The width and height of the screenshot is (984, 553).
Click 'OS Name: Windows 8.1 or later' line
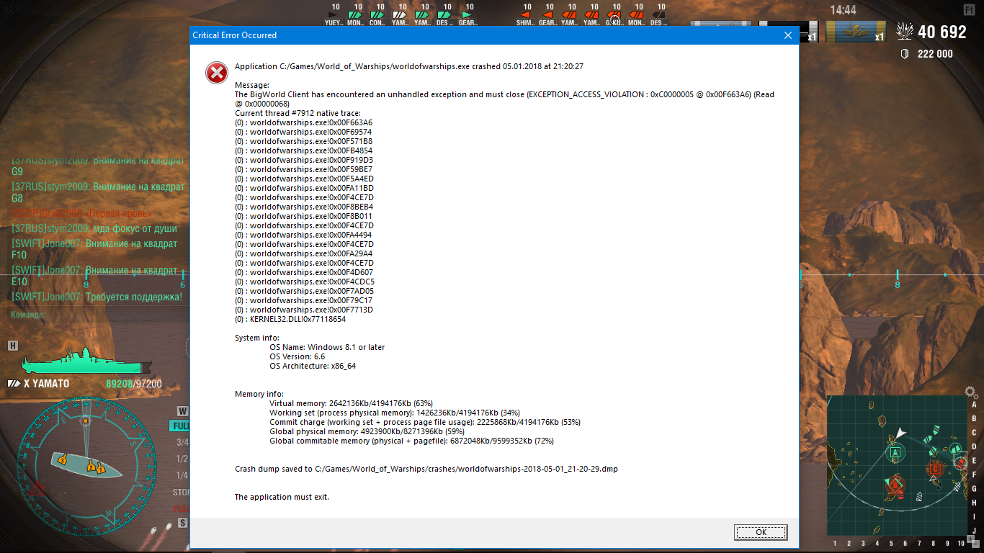(327, 347)
